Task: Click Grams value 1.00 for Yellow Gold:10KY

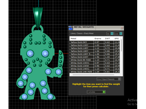Action: (x=97, y=45)
